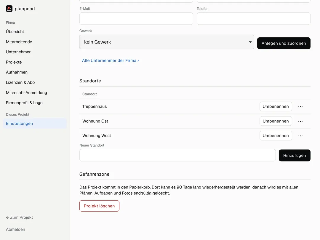Go to Übersicht in sidebar
The height and width of the screenshot is (240, 320).
point(15,32)
